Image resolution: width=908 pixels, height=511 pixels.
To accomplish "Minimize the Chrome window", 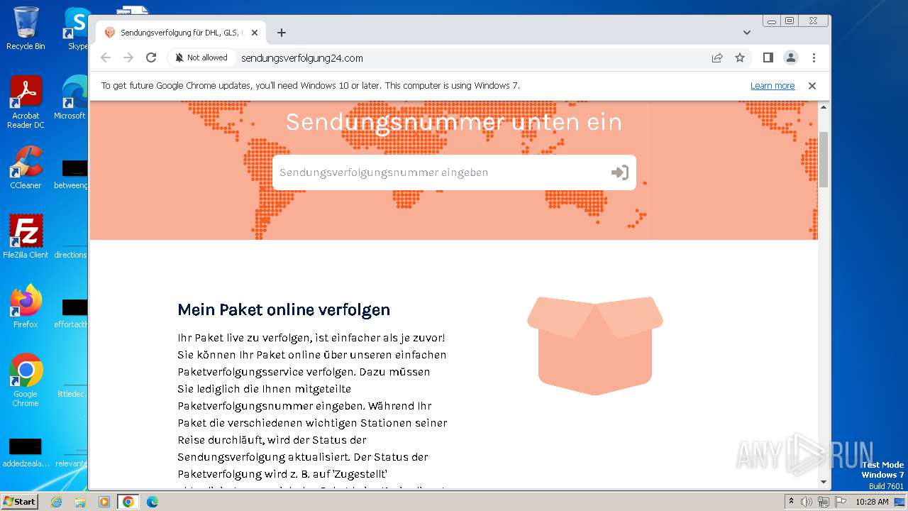I will pyautogui.click(x=772, y=21).
